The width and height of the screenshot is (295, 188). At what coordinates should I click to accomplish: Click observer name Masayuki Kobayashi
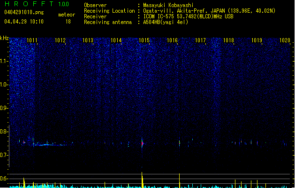coord(168,5)
